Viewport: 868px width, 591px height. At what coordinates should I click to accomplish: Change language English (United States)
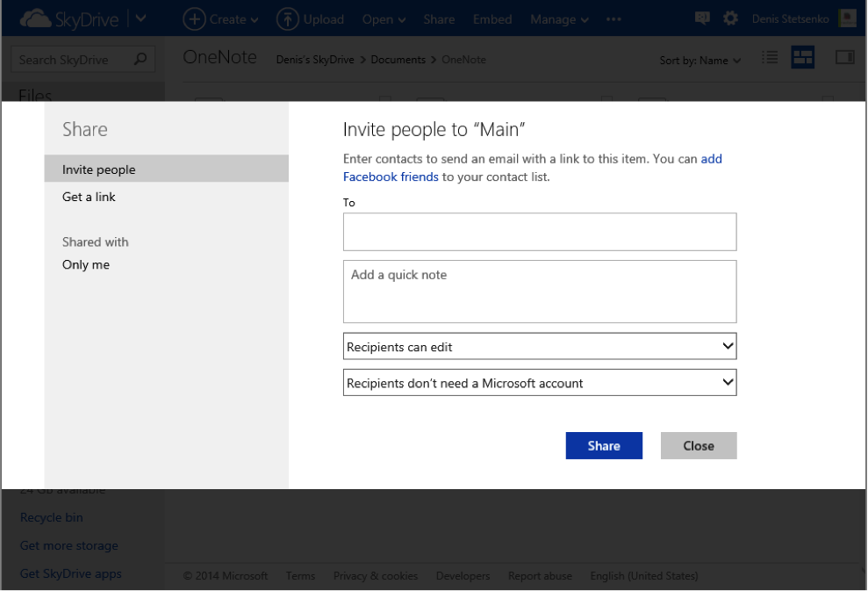644,576
